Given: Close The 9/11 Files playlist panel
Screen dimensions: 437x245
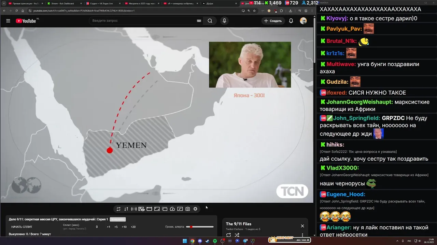Looking at the screenshot, I should click(x=302, y=226).
